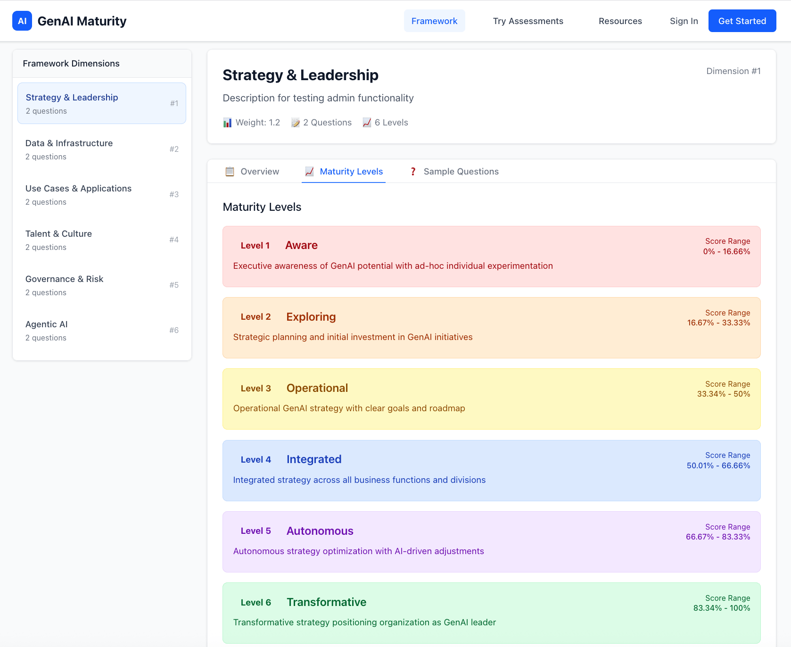The height and width of the screenshot is (647, 791).
Task: Click the 'Framework Dimensions' sidebar header
Action: (x=71, y=64)
